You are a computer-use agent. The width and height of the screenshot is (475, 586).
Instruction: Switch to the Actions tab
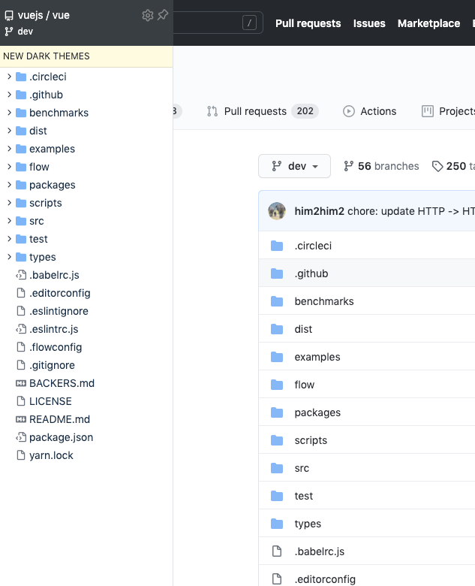tap(370, 111)
